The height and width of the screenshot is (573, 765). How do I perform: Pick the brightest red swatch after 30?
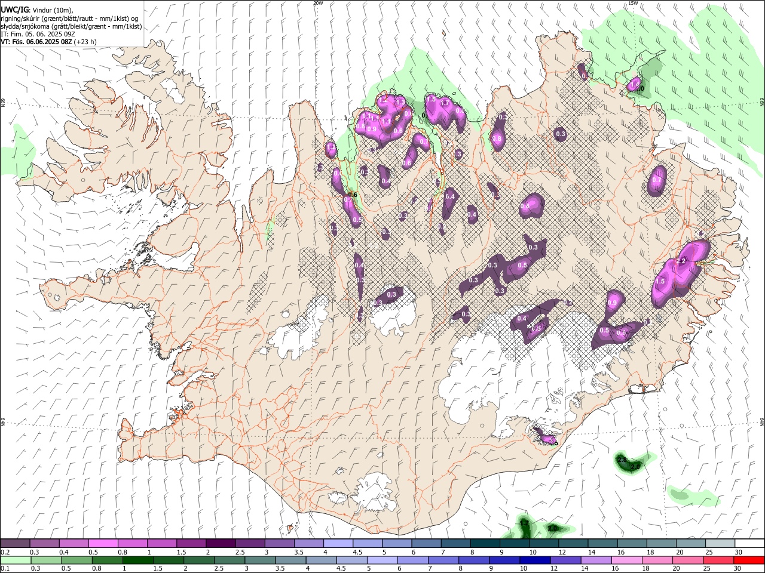[749, 560]
